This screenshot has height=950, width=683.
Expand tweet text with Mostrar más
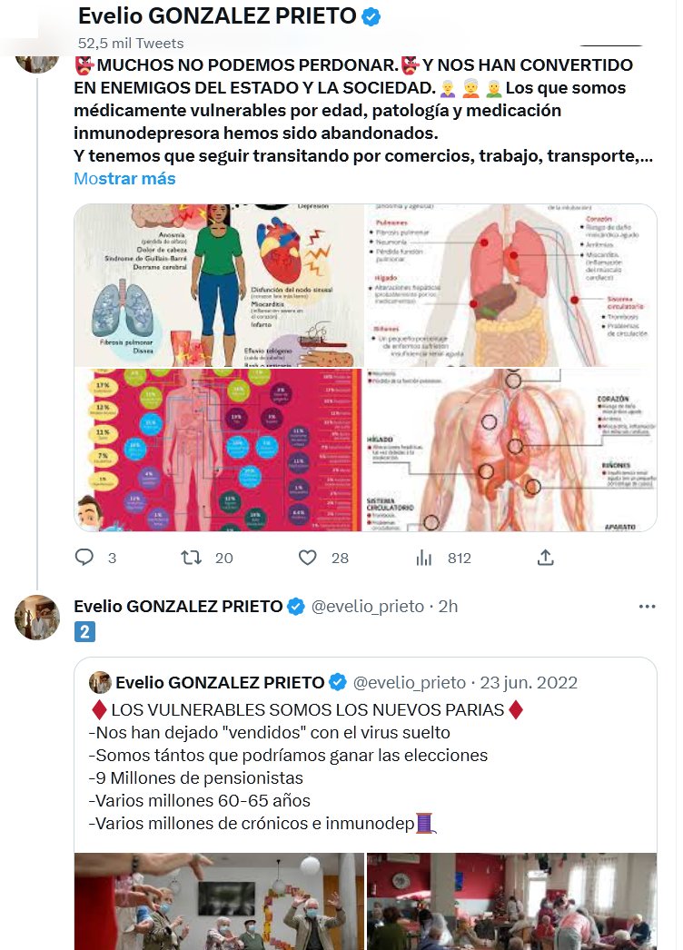coord(124,179)
